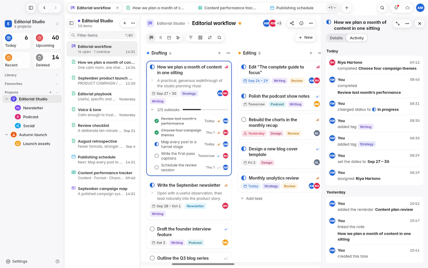
Task: Open the help icon beside Settings
Action: (x=58, y=261)
